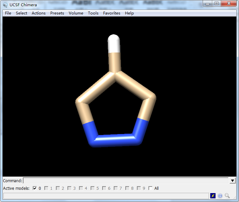
Task: Toggle active model 1 checkbox
Action: (46, 188)
